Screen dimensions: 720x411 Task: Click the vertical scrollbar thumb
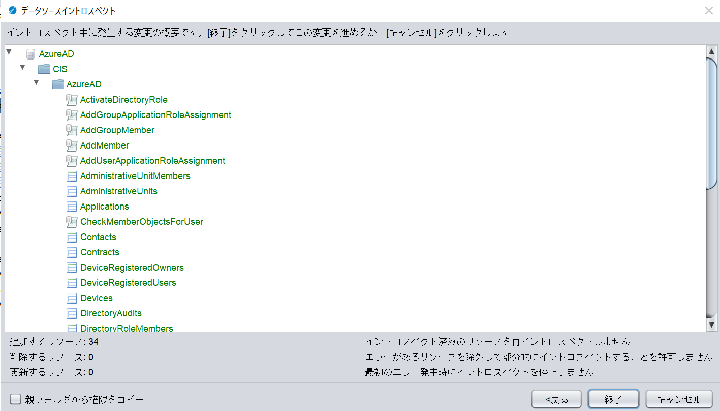tap(711, 123)
